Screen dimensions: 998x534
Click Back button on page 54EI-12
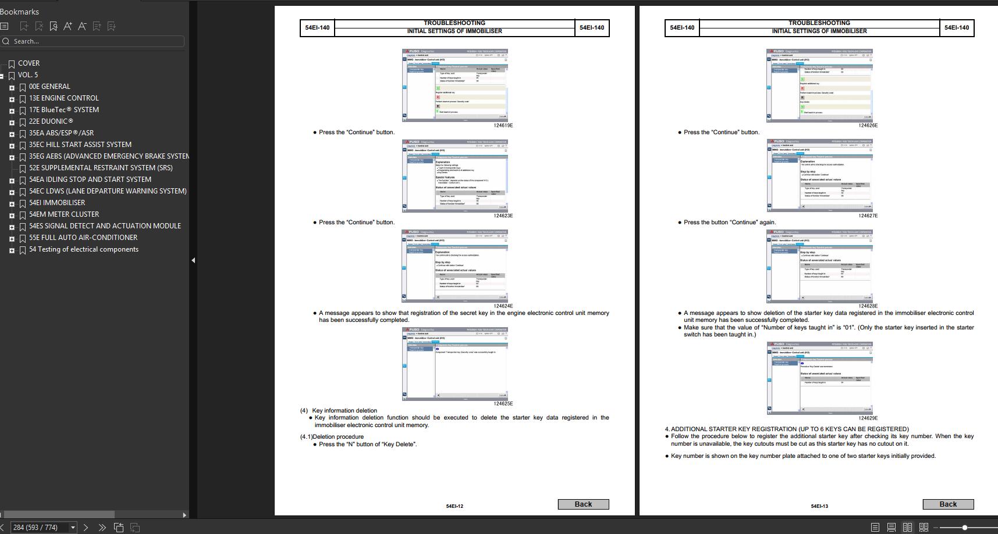point(583,504)
